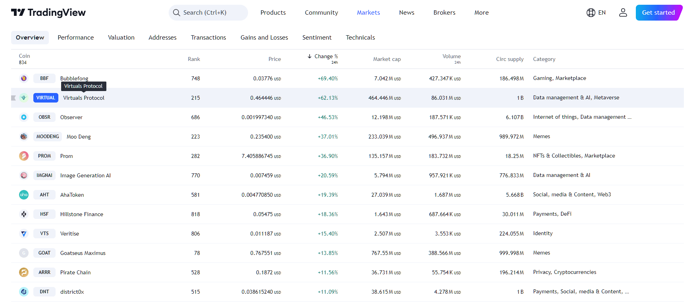Click the Observer coin logo
The height and width of the screenshot is (304, 691).
coord(24,117)
